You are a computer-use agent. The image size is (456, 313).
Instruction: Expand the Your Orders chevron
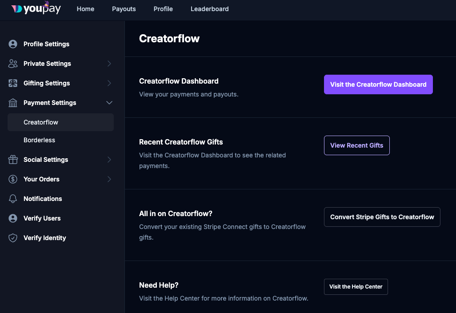coord(109,179)
